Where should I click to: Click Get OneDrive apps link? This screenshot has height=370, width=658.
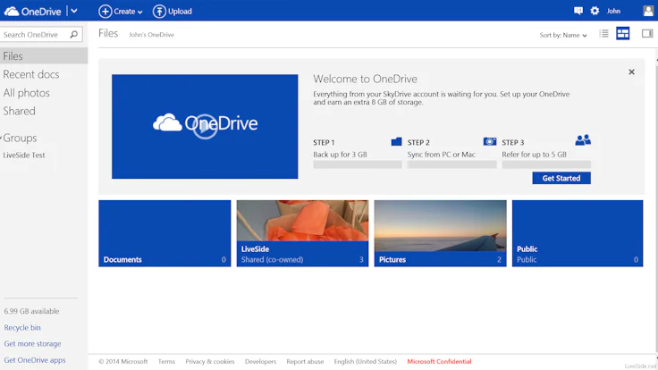pos(35,360)
